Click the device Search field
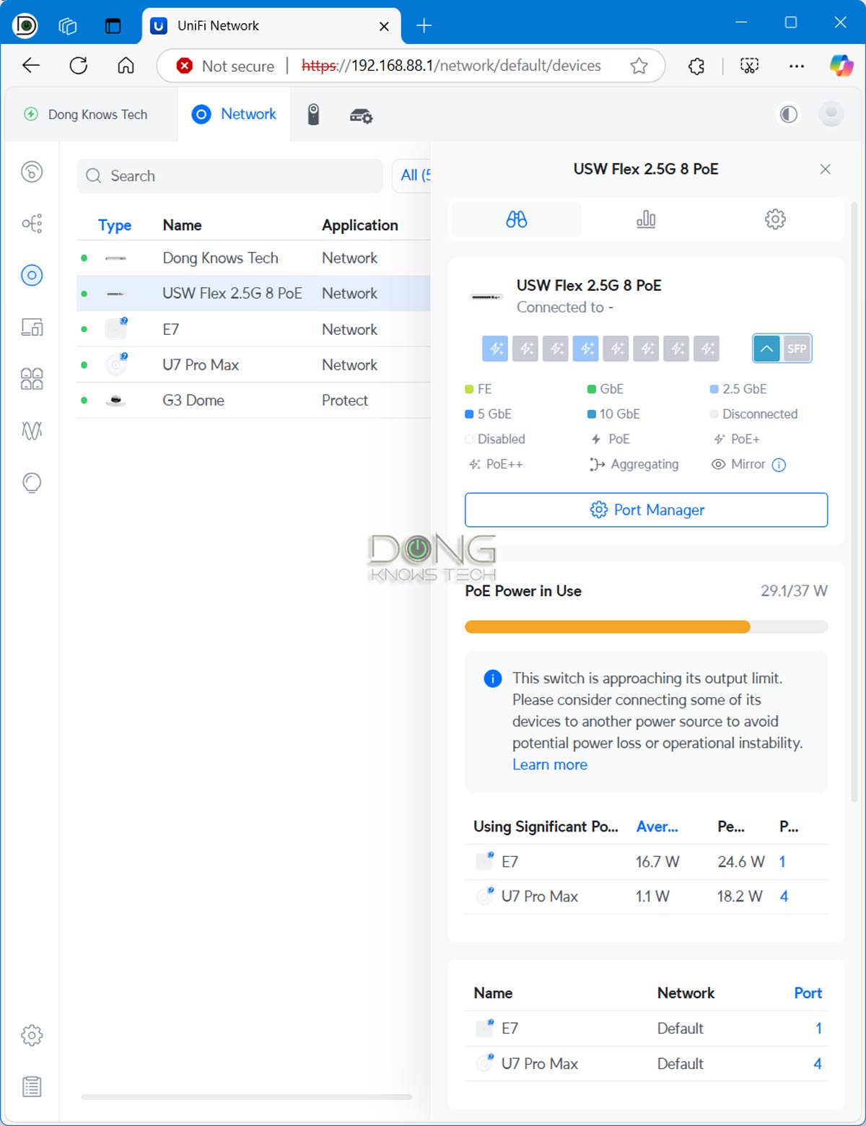This screenshot has height=1126, width=866. tap(229, 176)
